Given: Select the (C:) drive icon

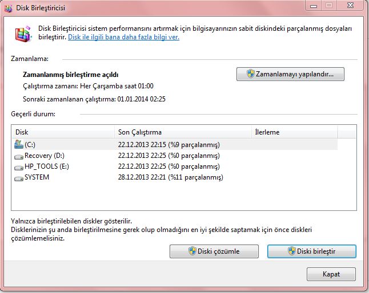Looking at the screenshot, I should 18,145.
